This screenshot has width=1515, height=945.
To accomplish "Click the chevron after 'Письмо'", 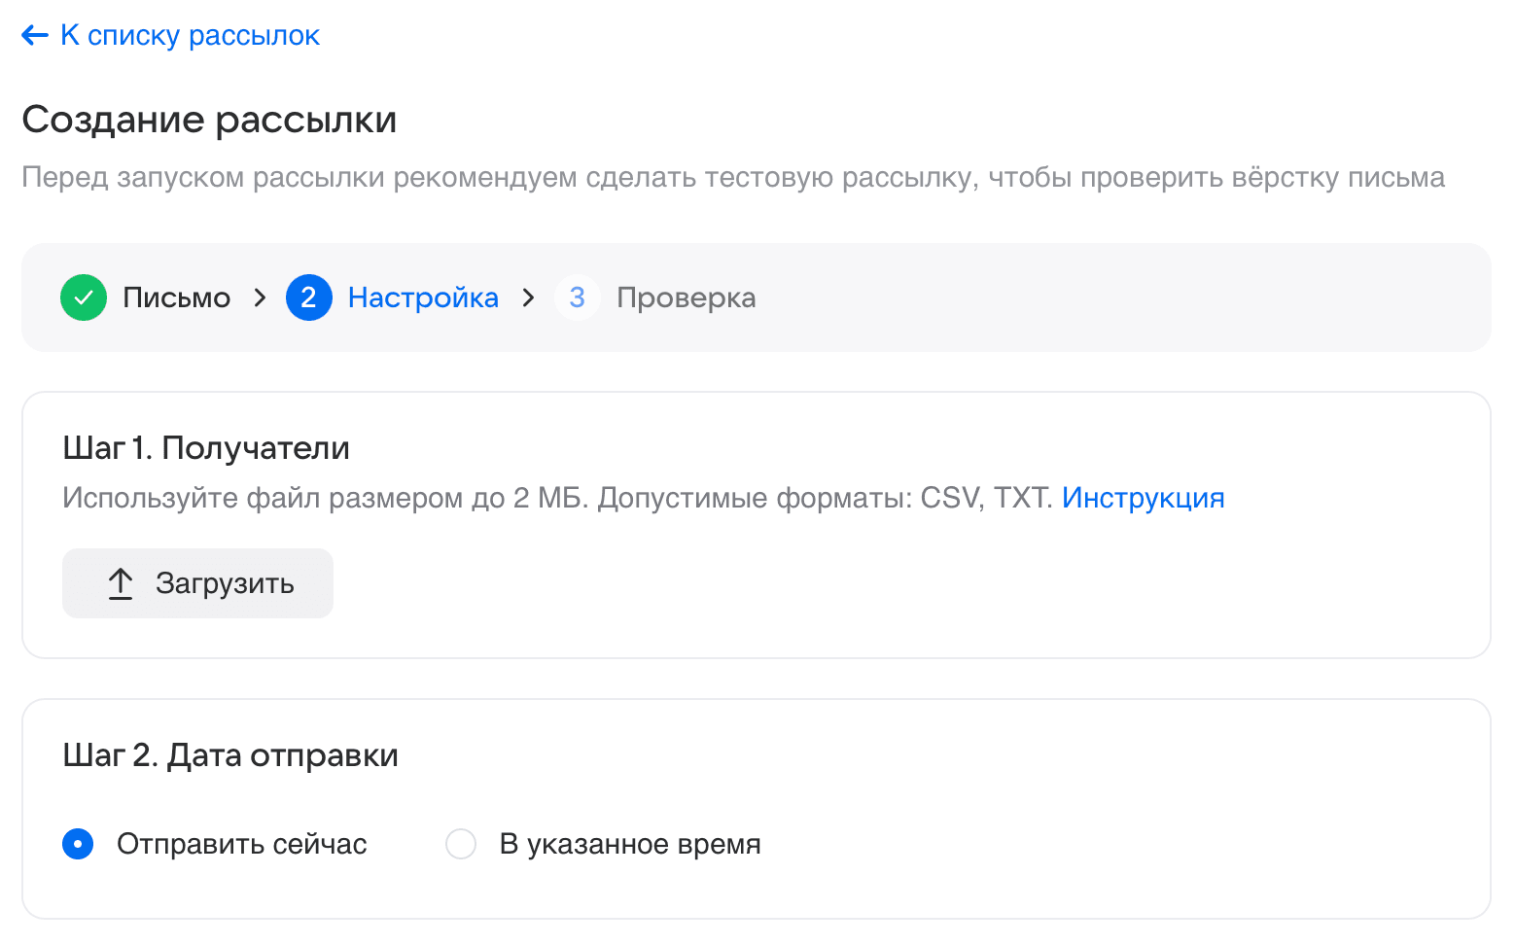I will coord(260,297).
